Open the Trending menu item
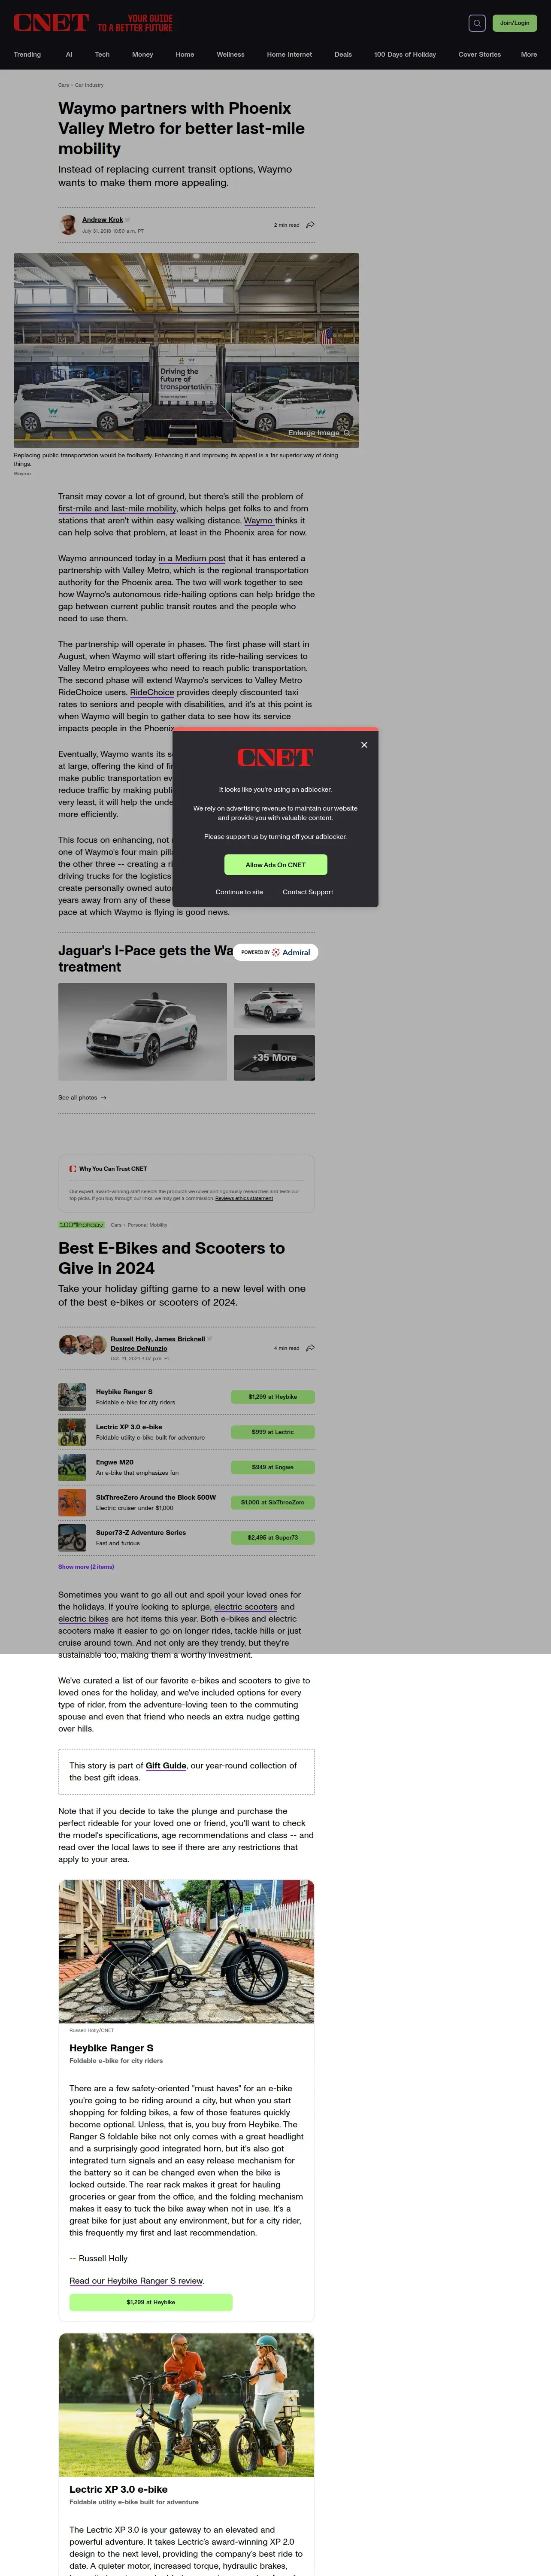 pyautogui.click(x=27, y=55)
